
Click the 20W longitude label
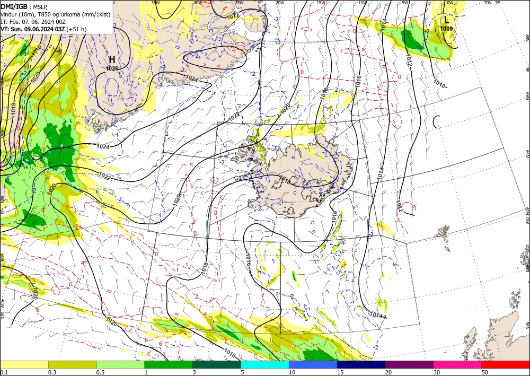coord(280,3)
